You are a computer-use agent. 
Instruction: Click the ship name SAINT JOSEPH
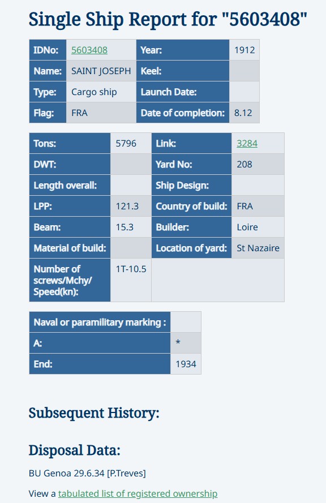101,71
